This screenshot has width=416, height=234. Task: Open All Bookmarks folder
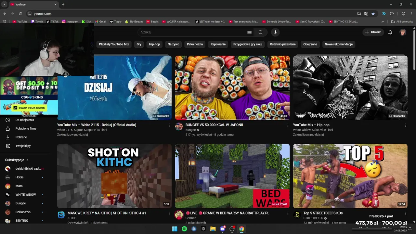click(402, 22)
